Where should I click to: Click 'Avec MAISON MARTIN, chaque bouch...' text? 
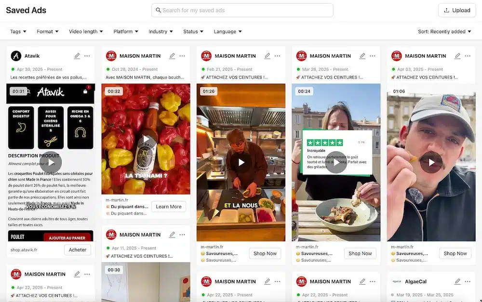[145, 78]
